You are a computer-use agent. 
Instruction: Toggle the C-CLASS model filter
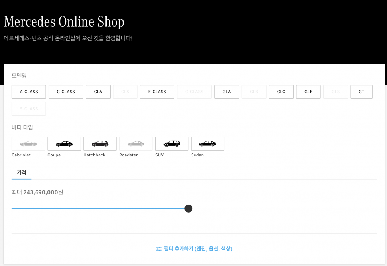pyautogui.click(x=66, y=92)
